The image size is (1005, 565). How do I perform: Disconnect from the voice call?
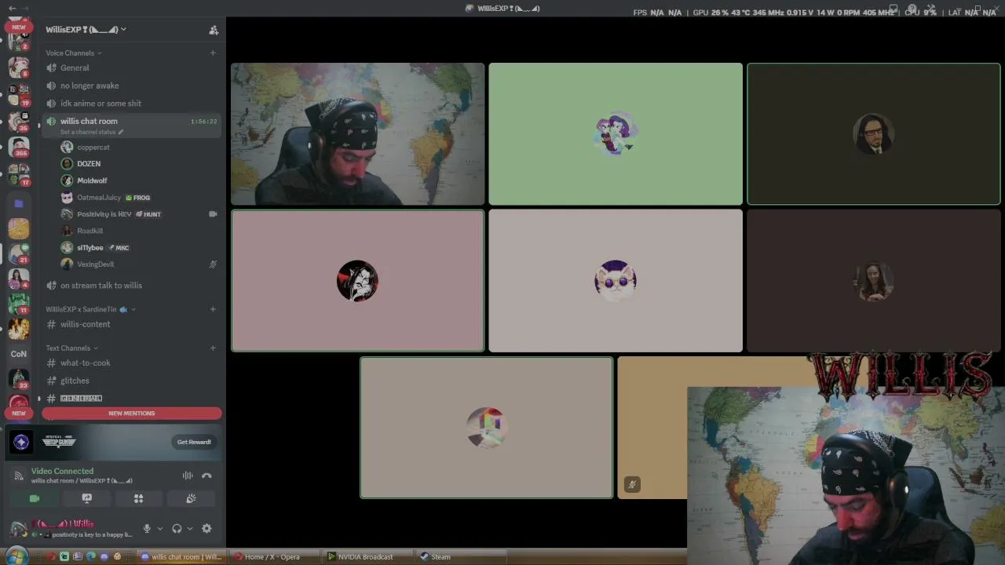[x=206, y=476]
